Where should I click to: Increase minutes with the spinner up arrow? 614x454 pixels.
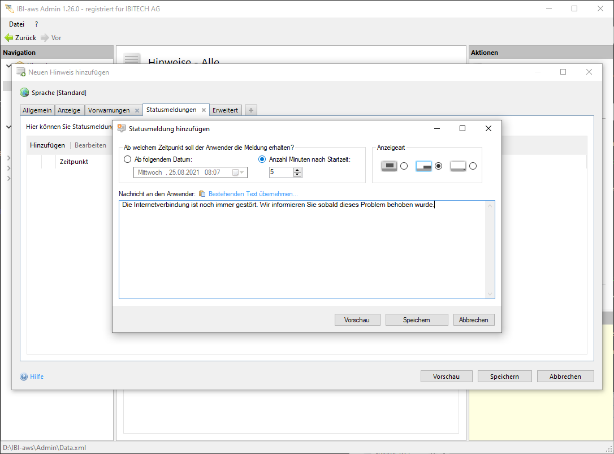(297, 170)
